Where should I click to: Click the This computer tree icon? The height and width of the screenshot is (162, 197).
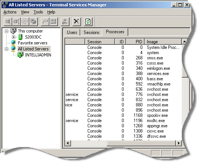pos(13,31)
